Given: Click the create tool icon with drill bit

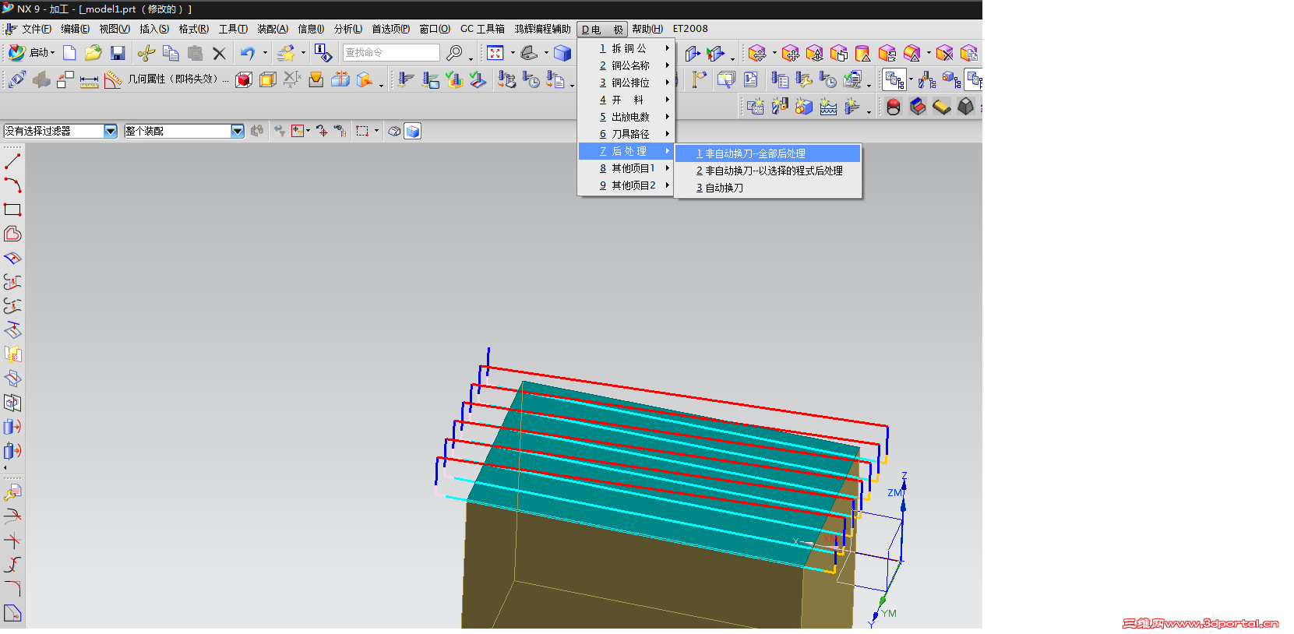Looking at the screenshot, I should click(x=780, y=106).
